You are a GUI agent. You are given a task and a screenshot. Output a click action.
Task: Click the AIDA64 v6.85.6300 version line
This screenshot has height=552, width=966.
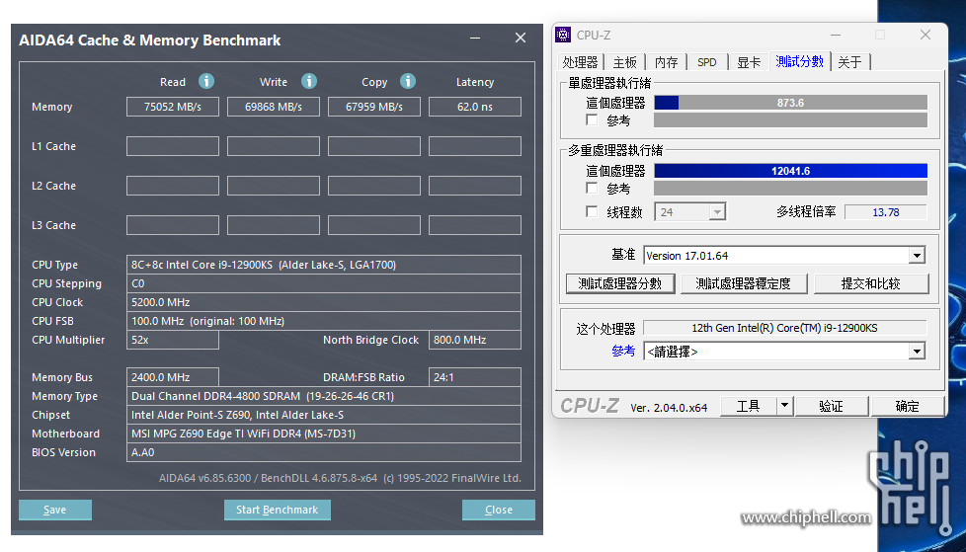[340, 478]
